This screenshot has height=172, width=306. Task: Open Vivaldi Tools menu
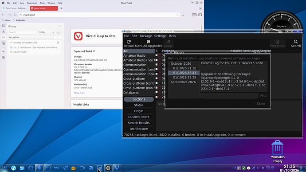[42, 3]
